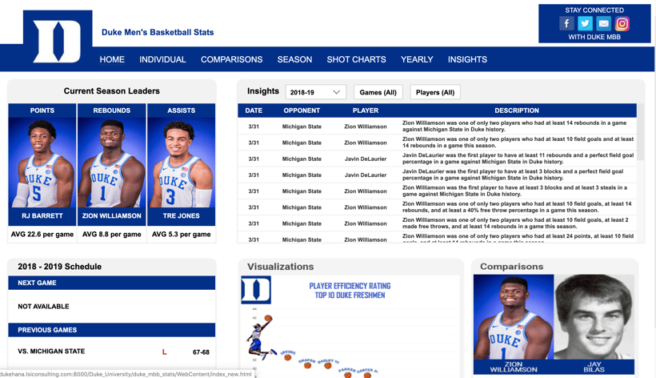Select the 40% free throw percentage insight
The image size is (656, 378).
pos(437,207)
